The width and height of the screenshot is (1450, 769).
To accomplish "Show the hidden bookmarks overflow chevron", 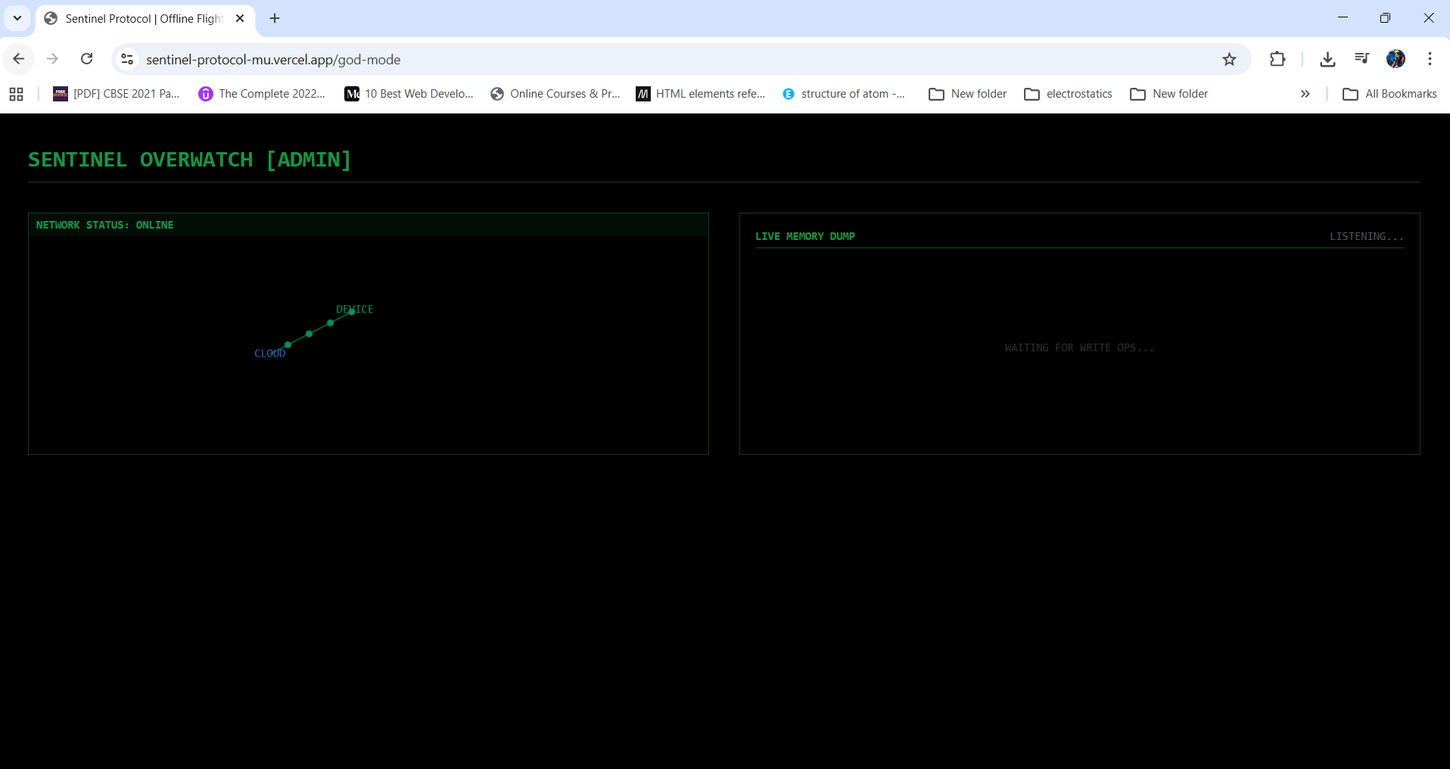I will 1305,94.
